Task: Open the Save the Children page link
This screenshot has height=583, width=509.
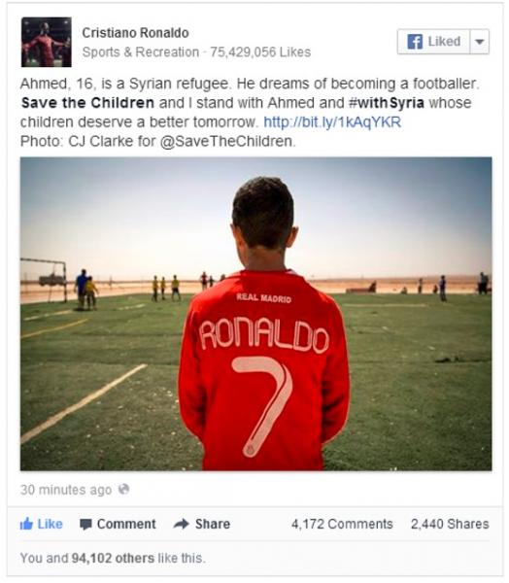Action: 87,103
